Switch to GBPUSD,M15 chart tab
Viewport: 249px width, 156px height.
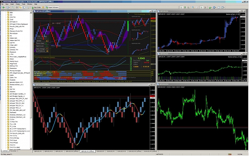(x=49, y=152)
